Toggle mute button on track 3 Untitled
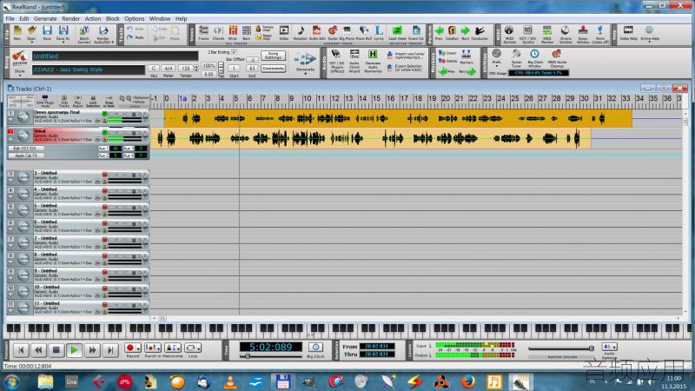This screenshot has width=695, height=391. (104, 175)
